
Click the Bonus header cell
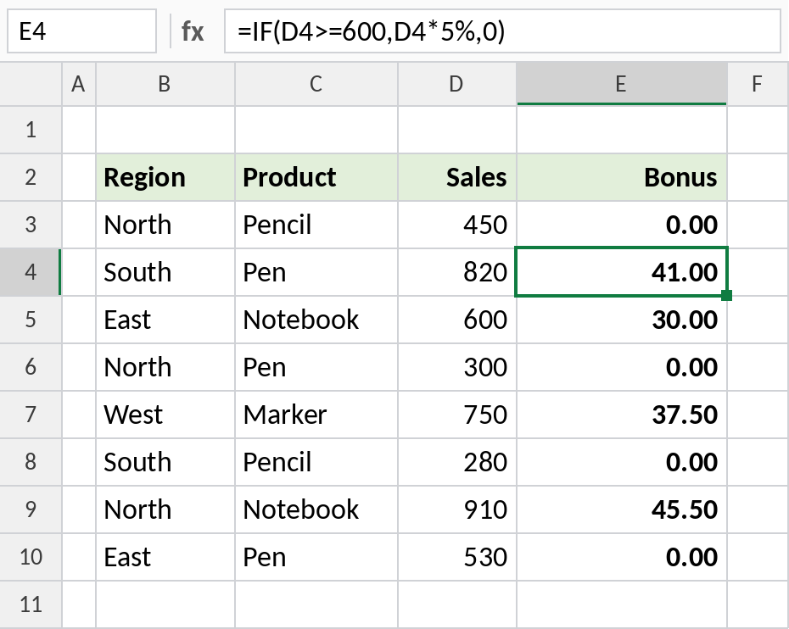tap(622, 177)
